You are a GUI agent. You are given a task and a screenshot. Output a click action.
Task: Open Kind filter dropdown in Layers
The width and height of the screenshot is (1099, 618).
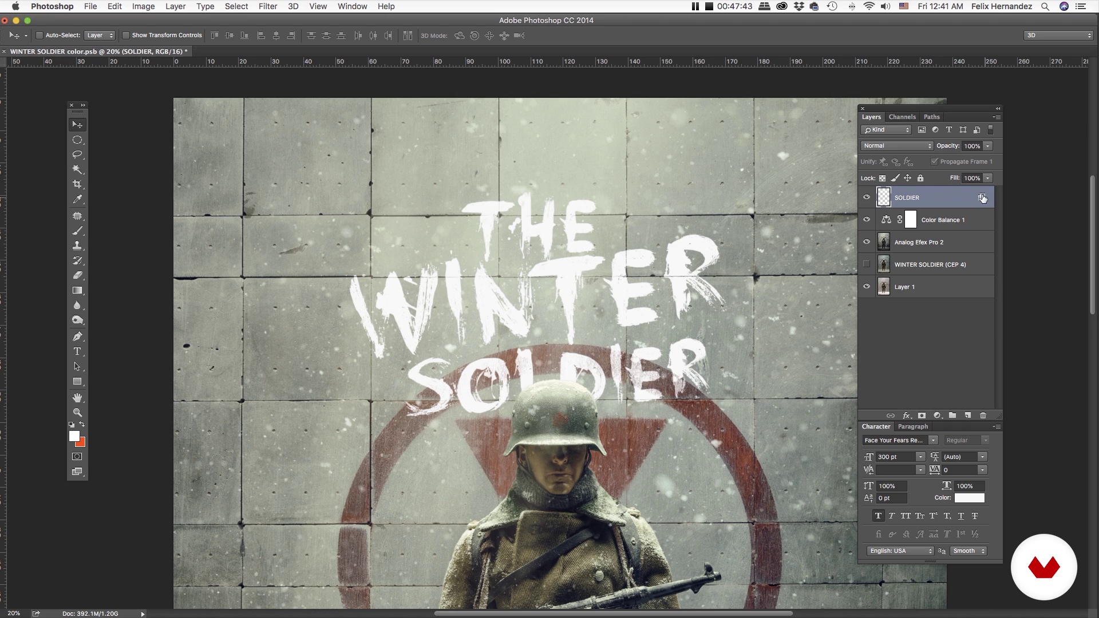tap(887, 130)
